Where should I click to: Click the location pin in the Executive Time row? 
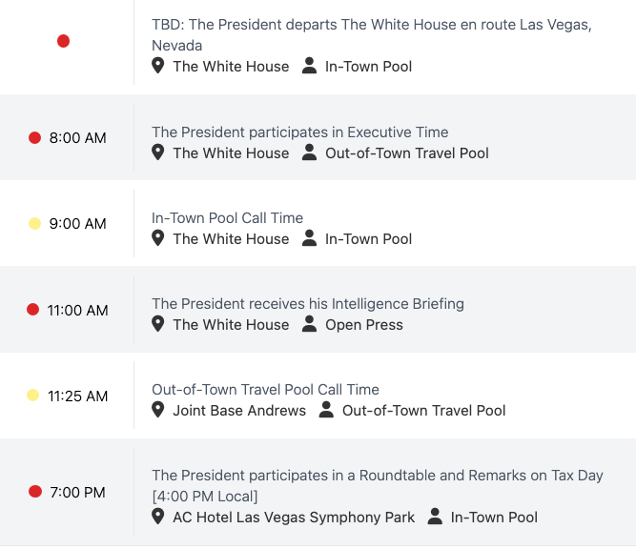pos(158,152)
